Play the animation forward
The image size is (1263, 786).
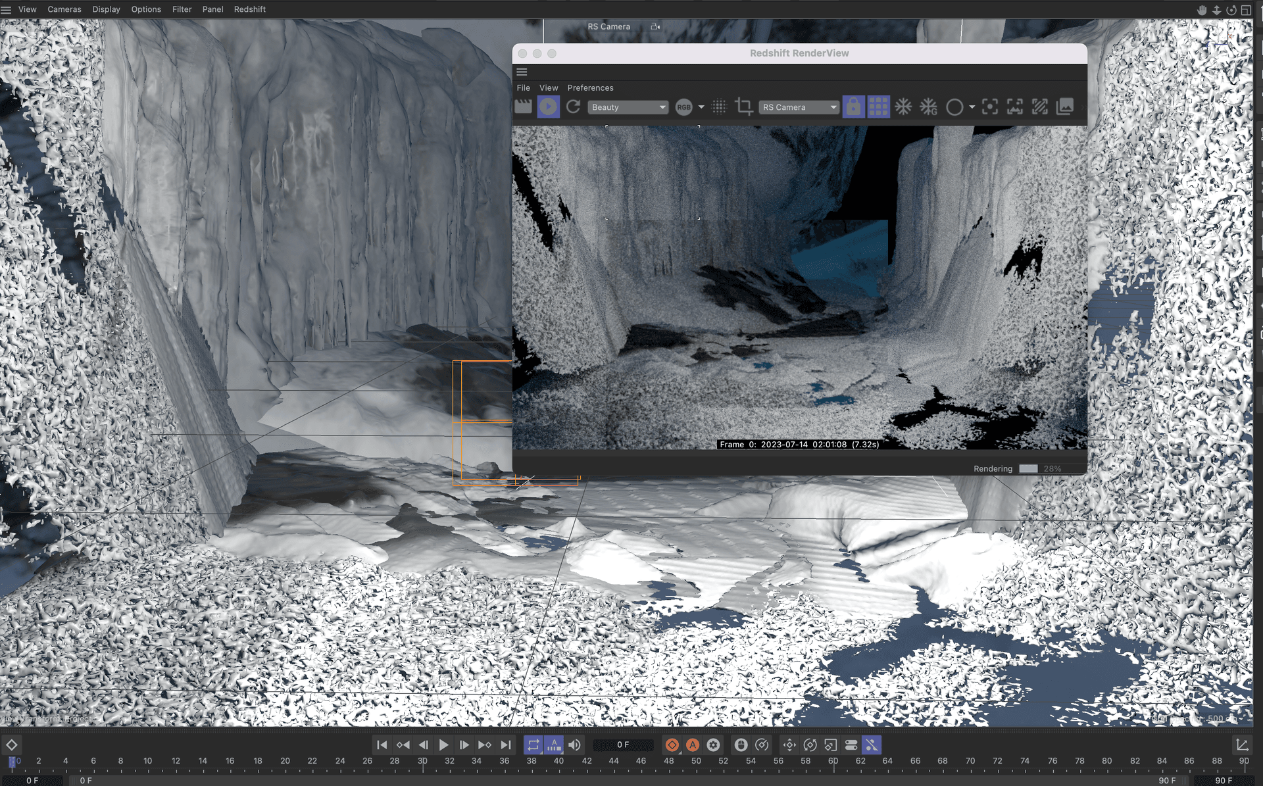pyautogui.click(x=443, y=745)
